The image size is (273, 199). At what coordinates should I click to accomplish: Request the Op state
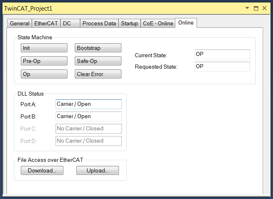click(x=44, y=74)
